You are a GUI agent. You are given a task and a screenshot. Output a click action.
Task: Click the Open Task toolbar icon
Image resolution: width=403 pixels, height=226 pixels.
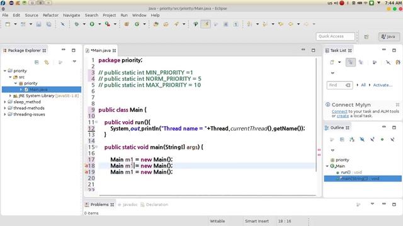[166, 24]
